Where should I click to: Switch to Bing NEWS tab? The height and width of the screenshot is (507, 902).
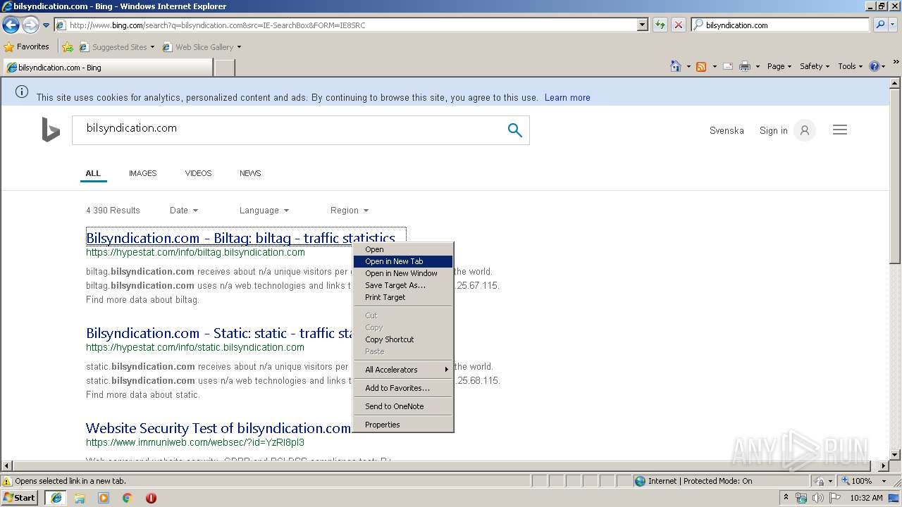[x=250, y=173]
